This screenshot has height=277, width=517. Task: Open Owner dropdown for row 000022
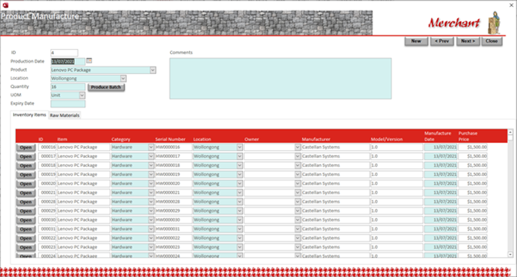298,238
